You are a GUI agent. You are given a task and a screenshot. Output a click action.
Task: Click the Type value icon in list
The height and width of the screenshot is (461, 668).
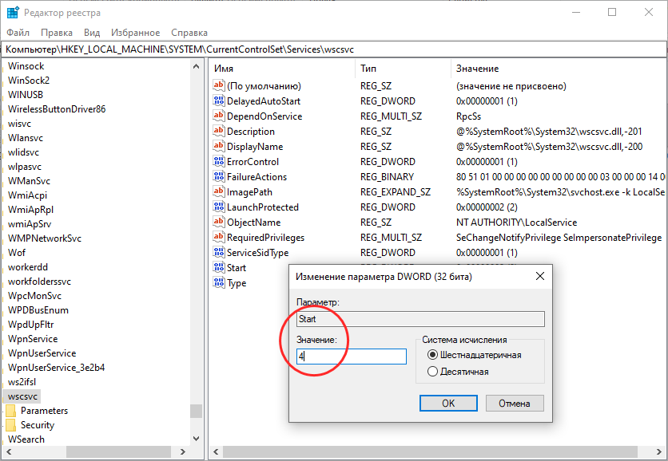pyautogui.click(x=219, y=283)
